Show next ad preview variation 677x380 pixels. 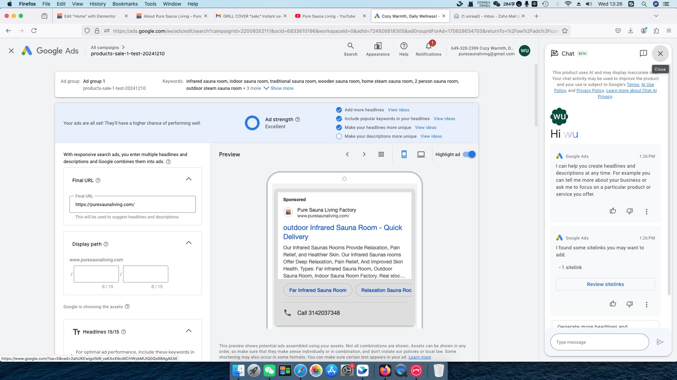pyautogui.click(x=364, y=154)
